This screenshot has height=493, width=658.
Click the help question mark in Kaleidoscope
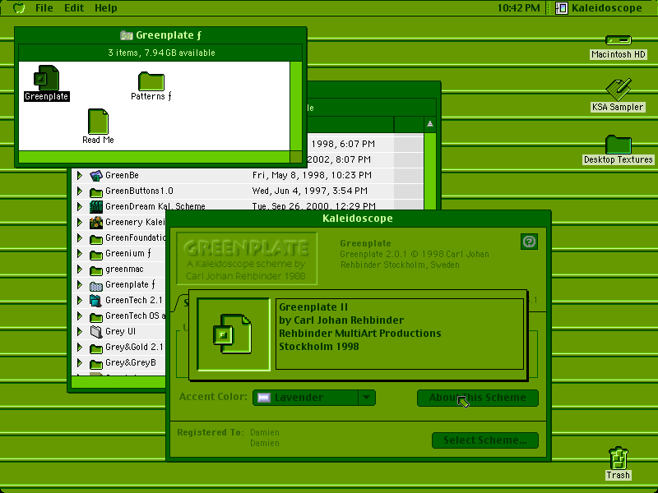529,242
